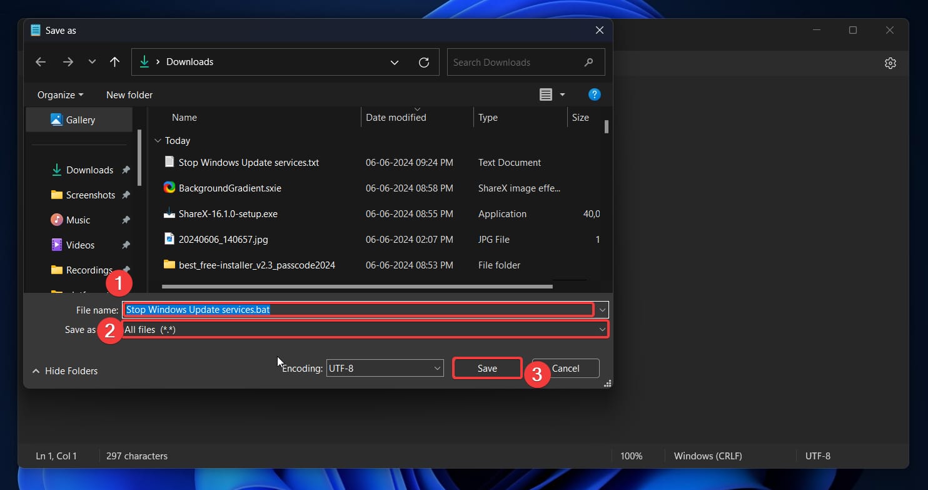Open the Save as type dropdown
Viewport: 928px width, 490px height.
point(365,329)
